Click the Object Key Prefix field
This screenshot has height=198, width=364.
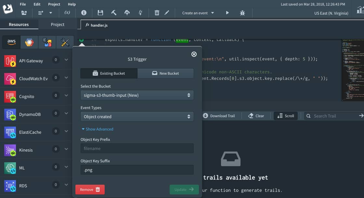(137, 148)
